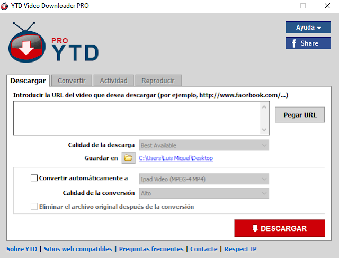Open the Reproducir tab
Screen dimensions: 339x258
pyautogui.click(x=158, y=81)
